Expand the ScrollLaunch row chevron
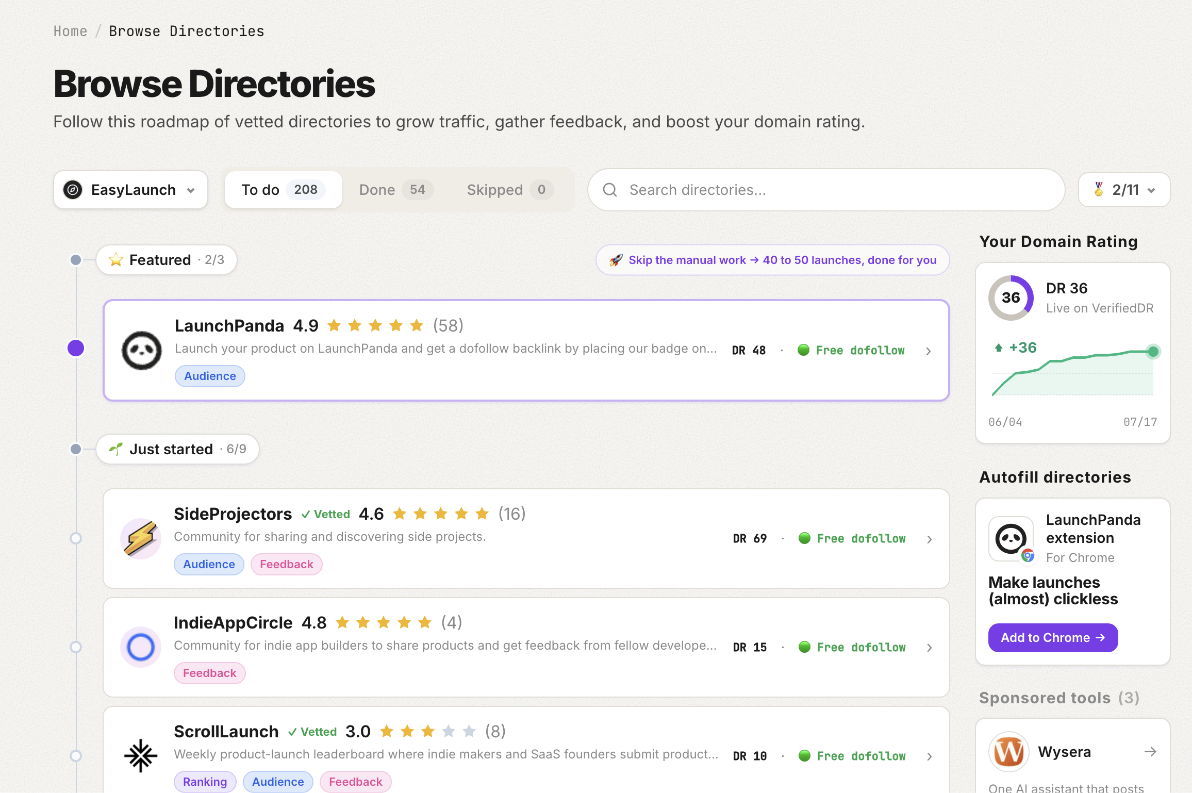Viewport: 1192px width, 793px height. click(x=930, y=756)
